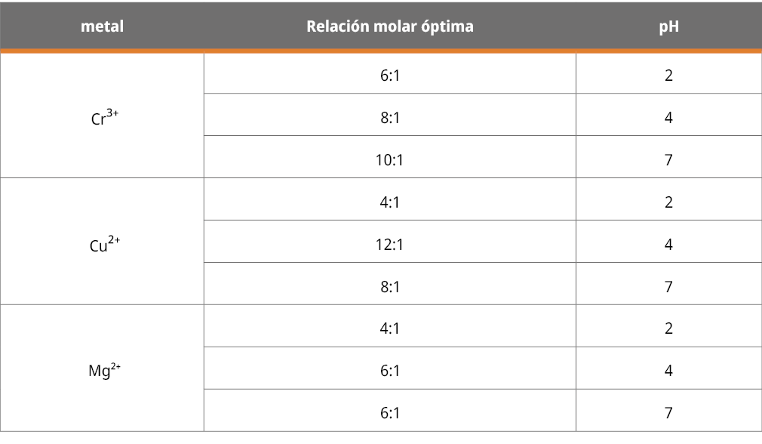This screenshot has width=762, height=444.
Task: Click the 10:1 molar ratio cell
Action: [390, 160]
